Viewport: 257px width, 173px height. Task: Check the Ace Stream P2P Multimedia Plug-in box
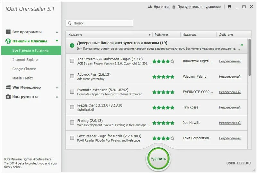(x=72, y=61)
